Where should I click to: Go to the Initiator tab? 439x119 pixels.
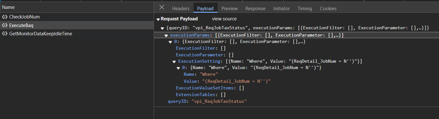point(282,9)
